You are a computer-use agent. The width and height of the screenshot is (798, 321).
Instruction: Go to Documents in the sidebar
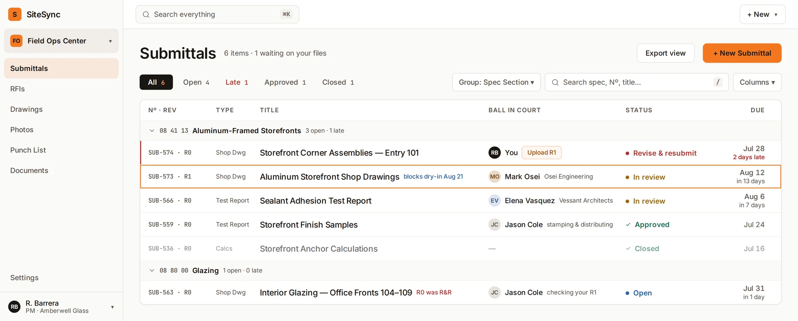(61, 171)
